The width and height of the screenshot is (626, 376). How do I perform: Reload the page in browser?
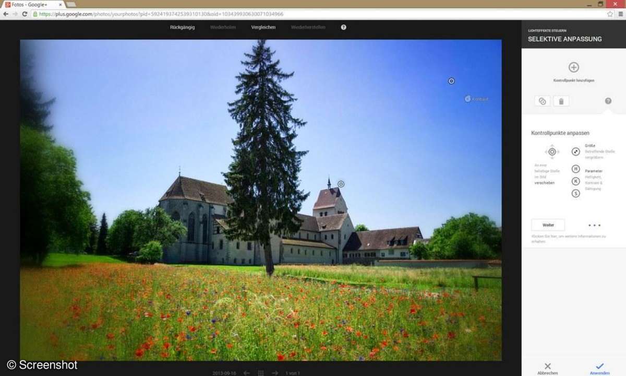25,14
